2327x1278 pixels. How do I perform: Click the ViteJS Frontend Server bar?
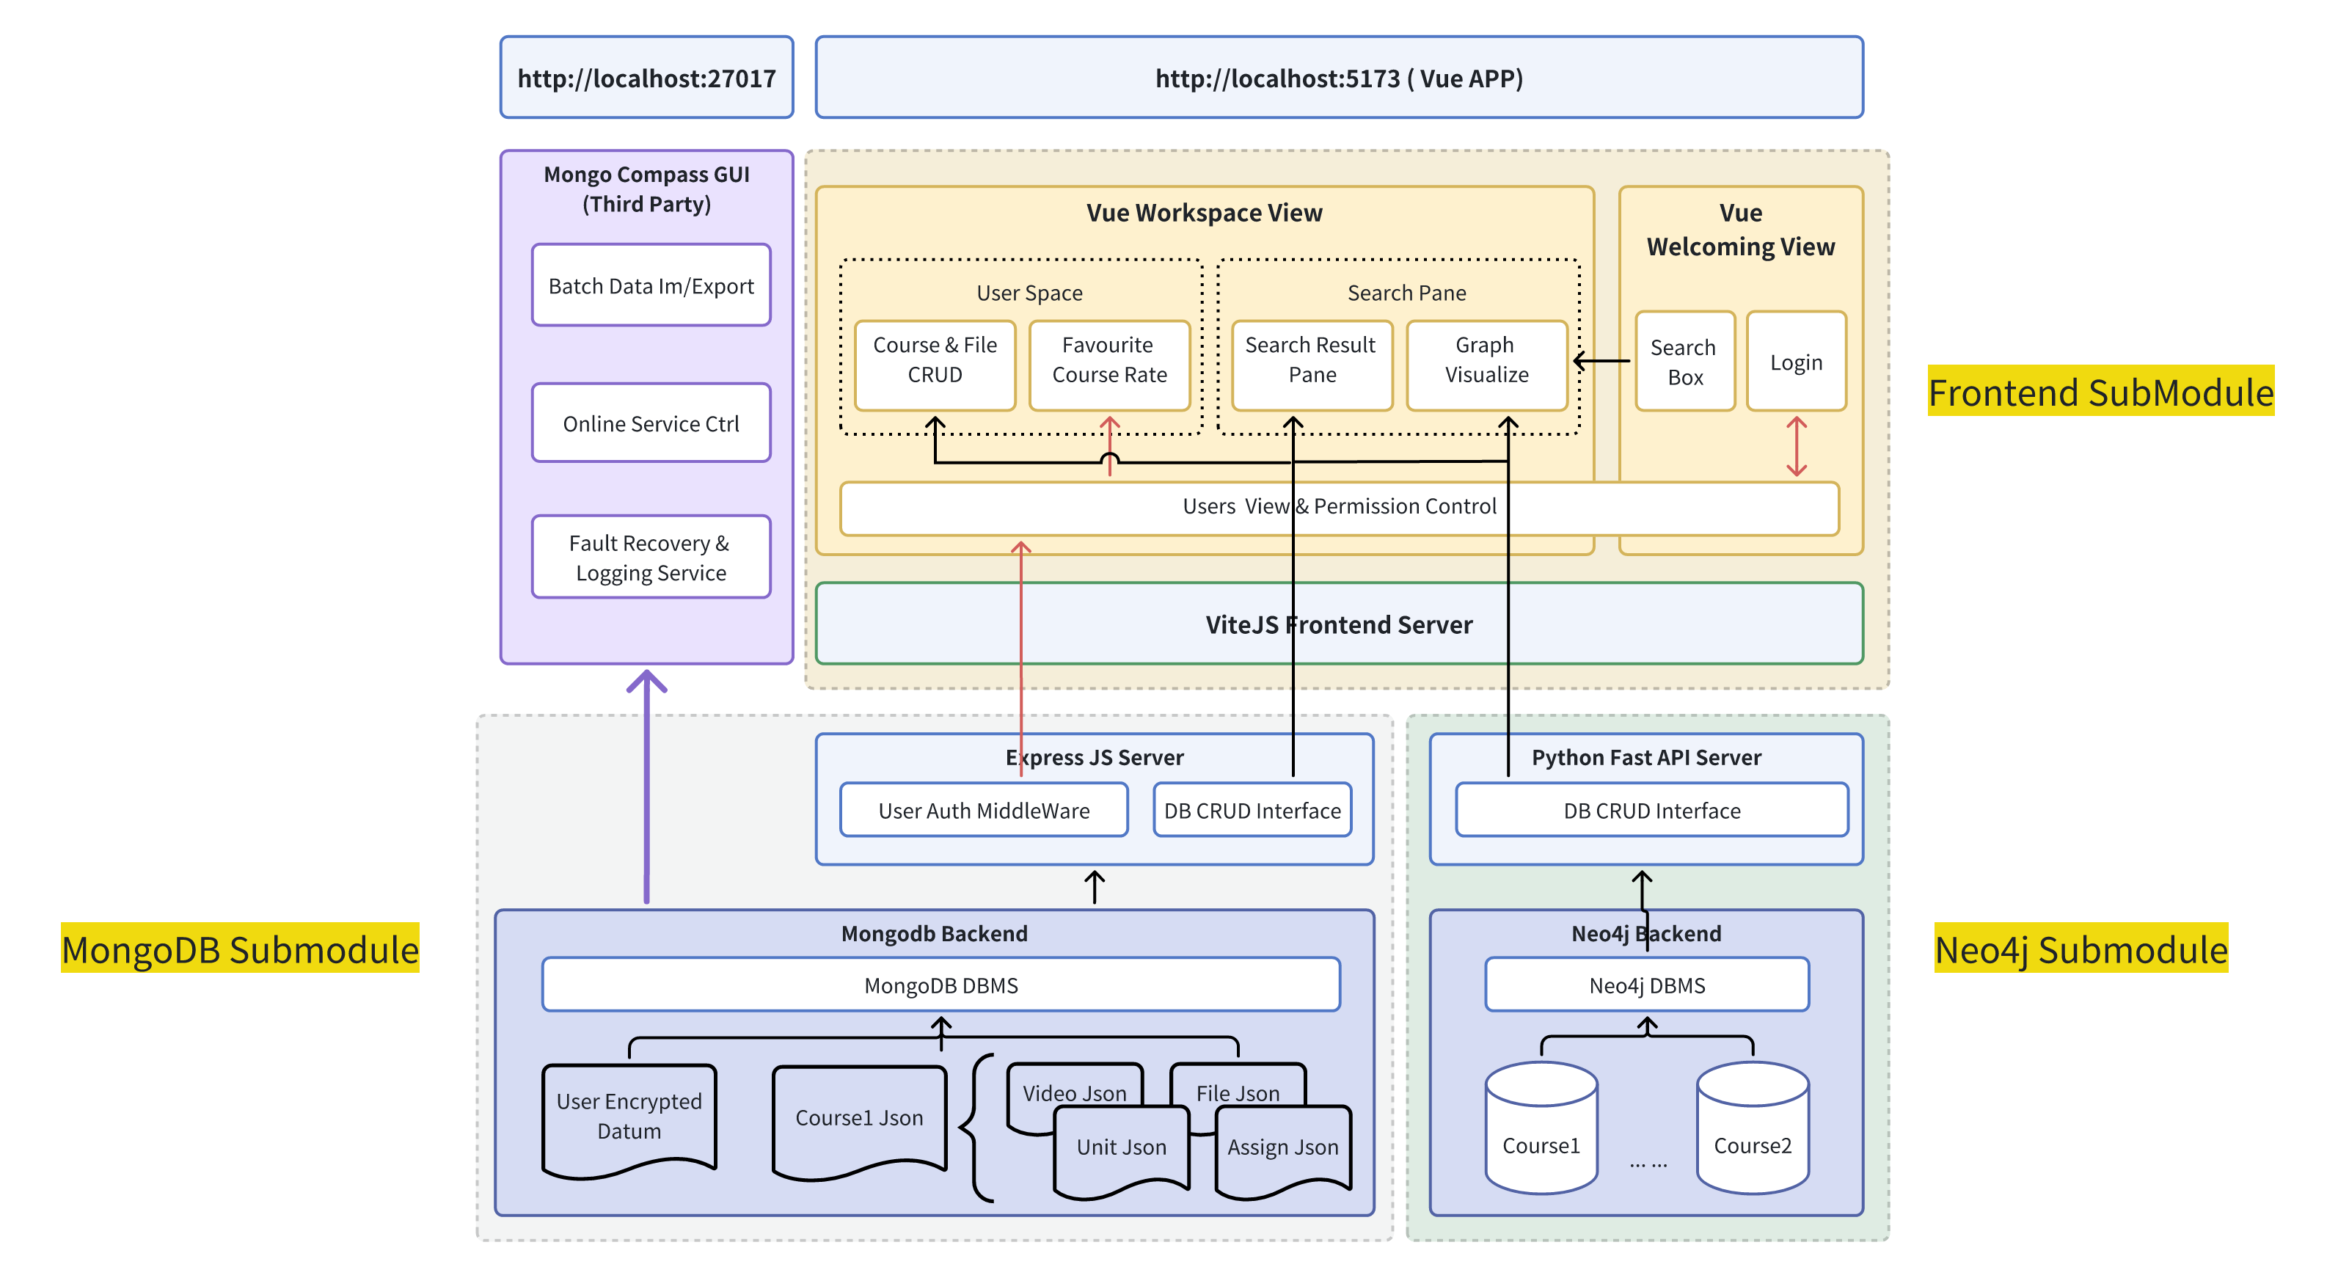tap(1339, 624)
